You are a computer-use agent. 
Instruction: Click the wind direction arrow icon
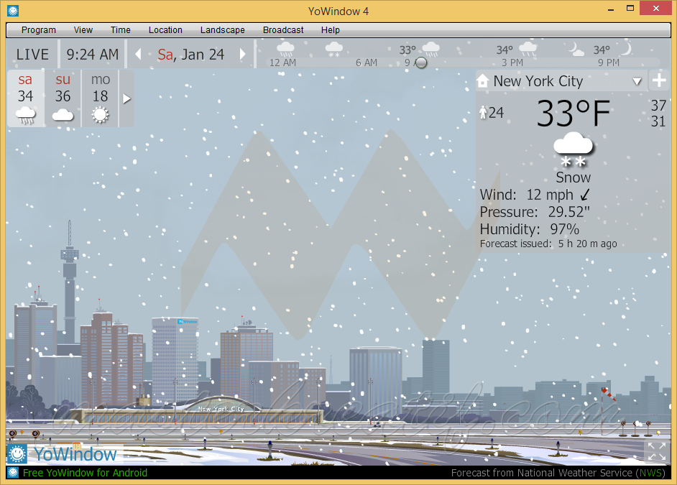click(x=584, y=195)
